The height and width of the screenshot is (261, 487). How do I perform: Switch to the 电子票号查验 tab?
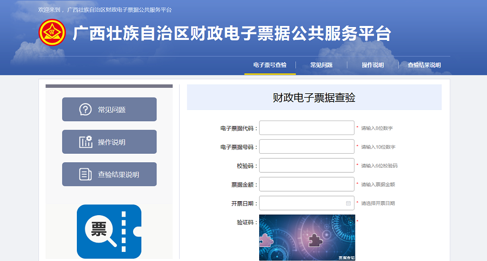coord(269,65)
